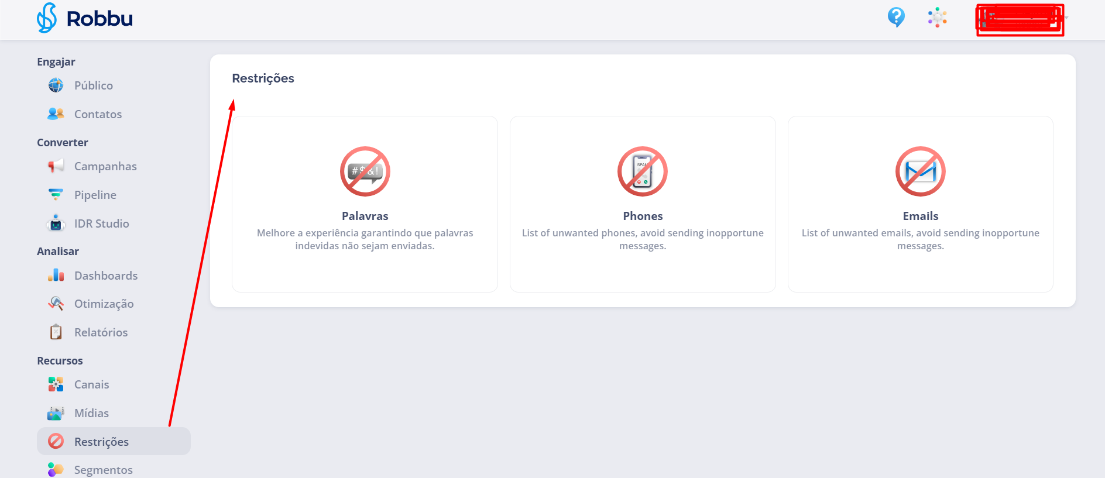
Task: Click the Pipeline funnel icon
Action: (x=56, y=195)
